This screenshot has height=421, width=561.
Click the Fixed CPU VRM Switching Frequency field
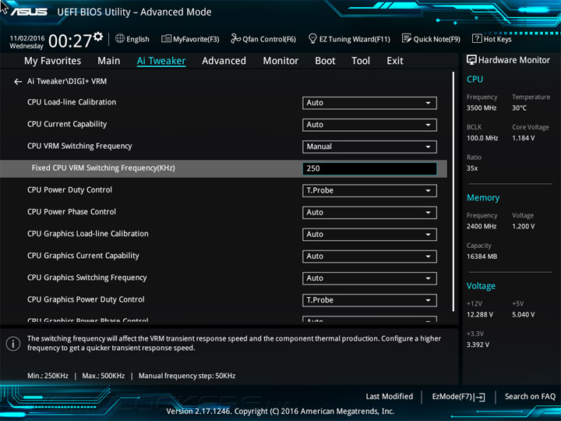coord(369,168)
